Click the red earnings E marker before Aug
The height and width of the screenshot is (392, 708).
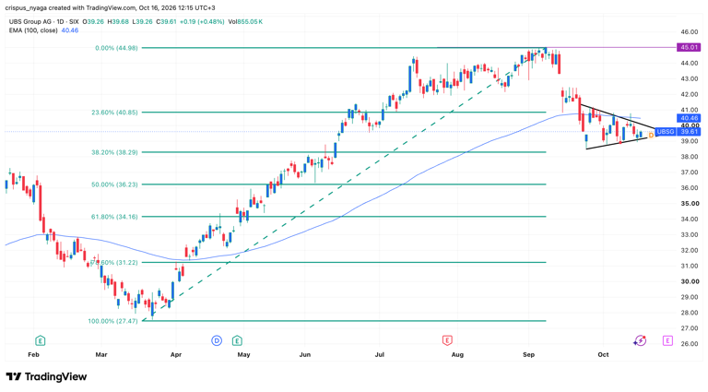coord(447,340)
